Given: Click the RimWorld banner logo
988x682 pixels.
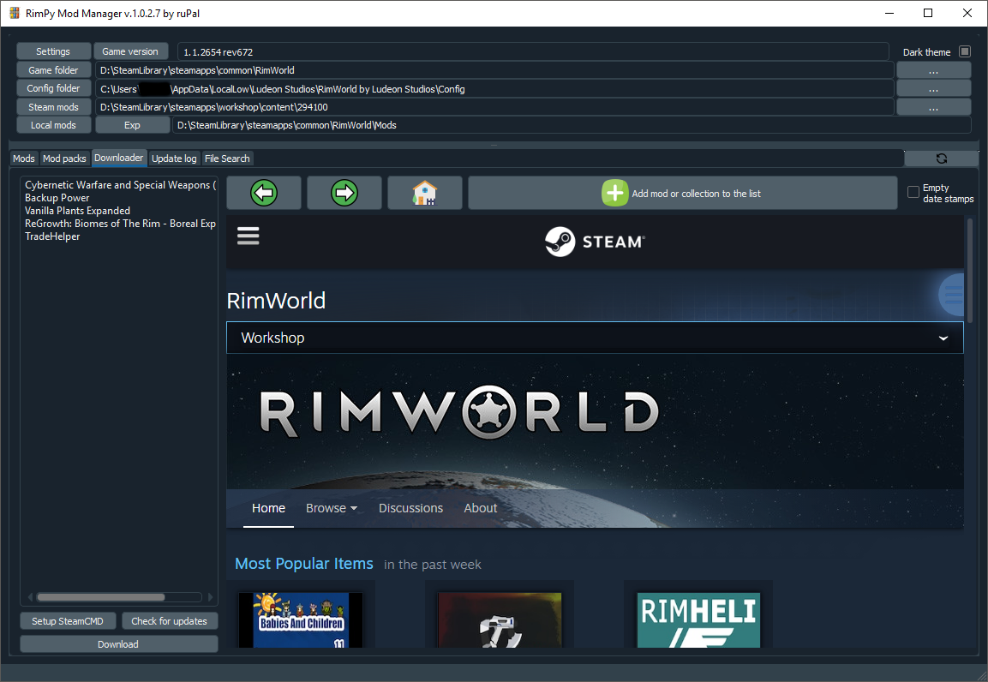Looking at the screenshot, I should (458, 412).
